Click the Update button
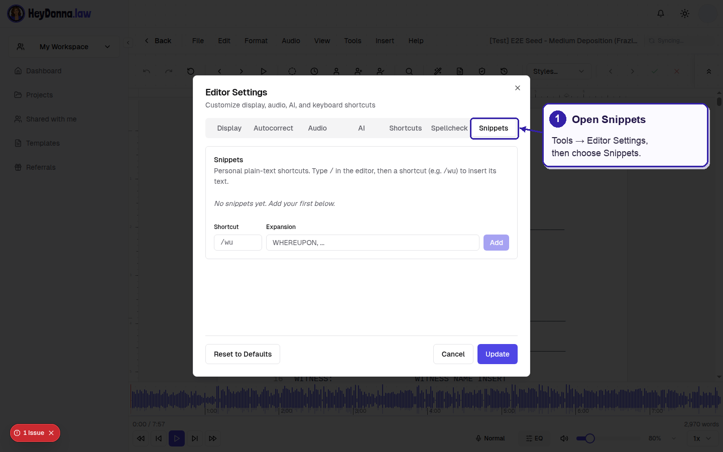The height and width of the screenshot is (452, 723). pyautogui.click(x=498, y=354)
